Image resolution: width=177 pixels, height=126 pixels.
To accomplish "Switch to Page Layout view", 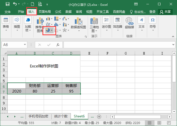I will point(159,123).
